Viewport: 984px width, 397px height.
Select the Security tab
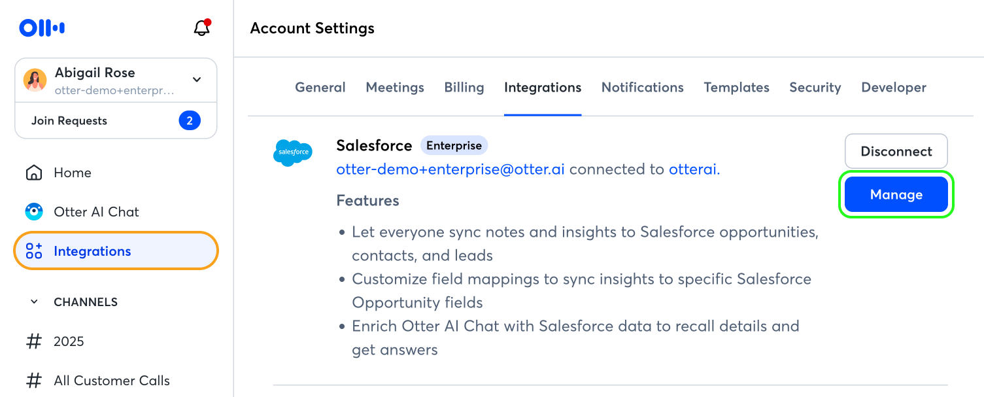815,88
